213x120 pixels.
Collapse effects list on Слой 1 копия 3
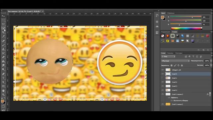coord(210,94)
